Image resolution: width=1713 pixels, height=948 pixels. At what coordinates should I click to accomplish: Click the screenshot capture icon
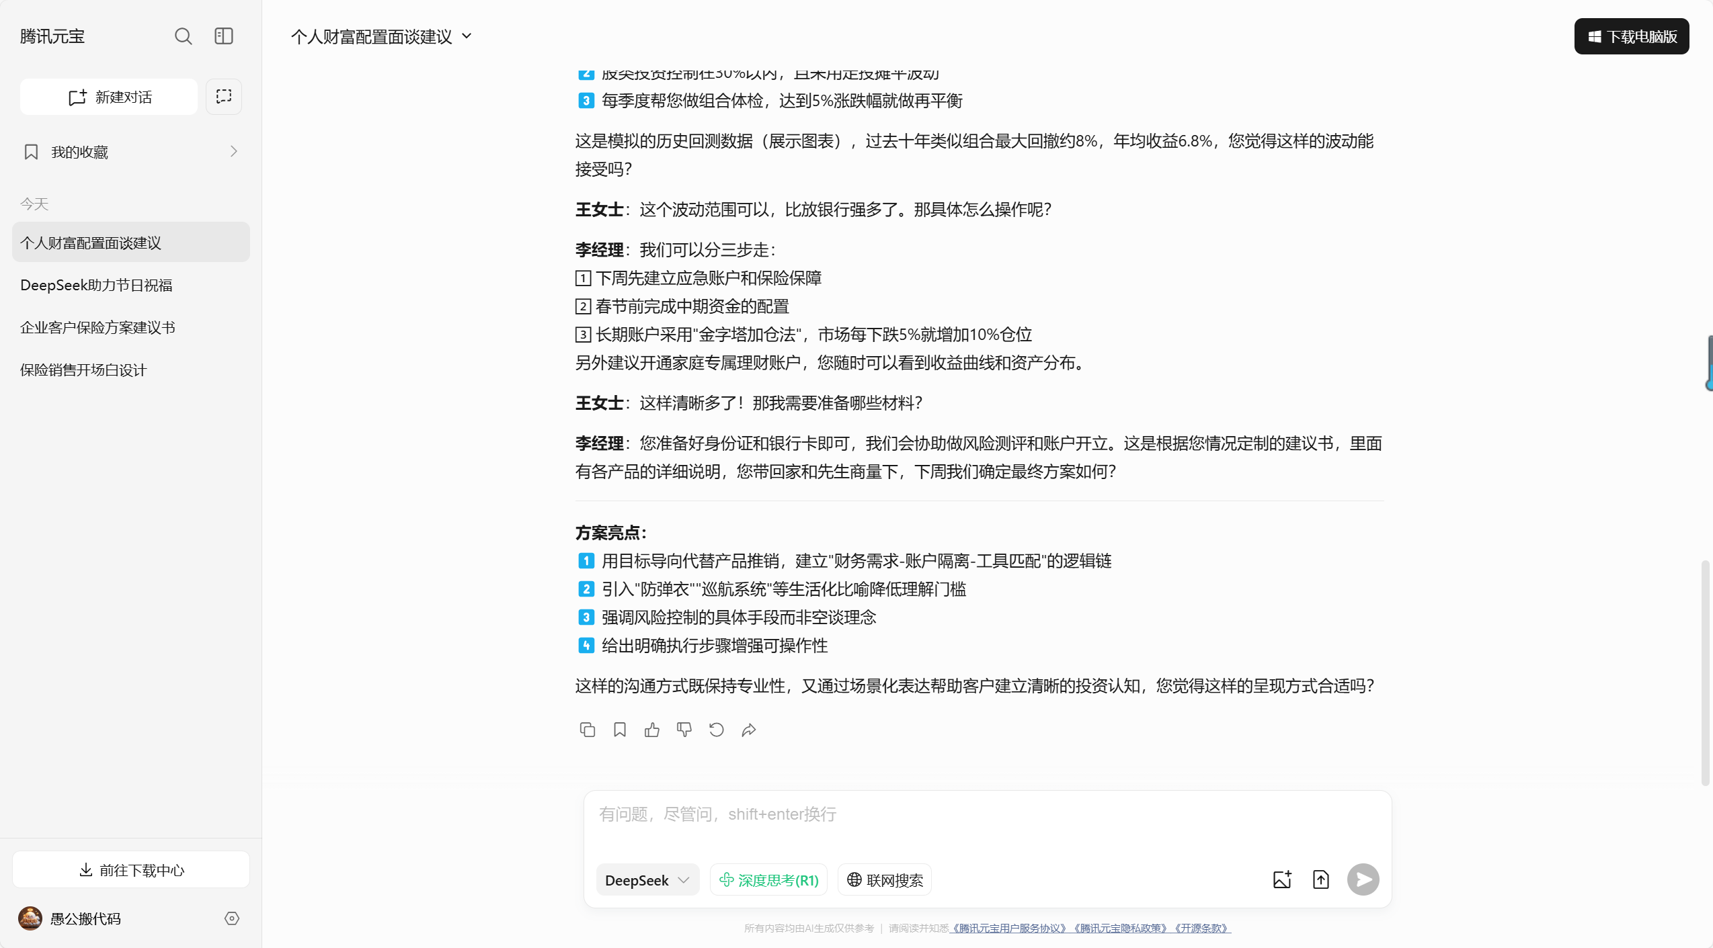(x=224, y=97)
